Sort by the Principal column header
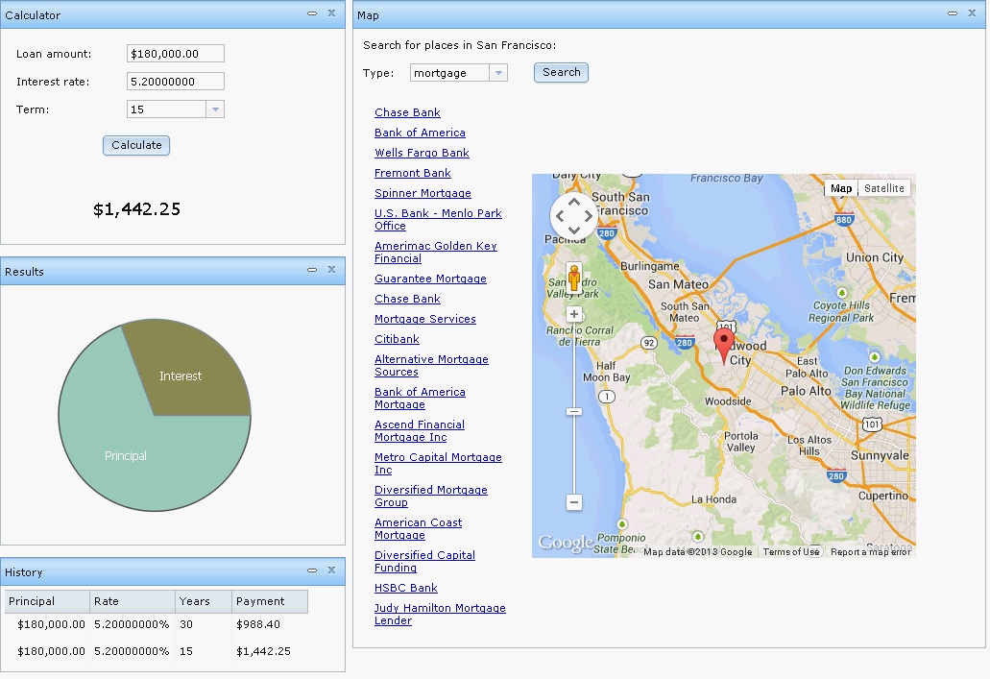This screenshot has width=990, height=679. coord(47,601)
